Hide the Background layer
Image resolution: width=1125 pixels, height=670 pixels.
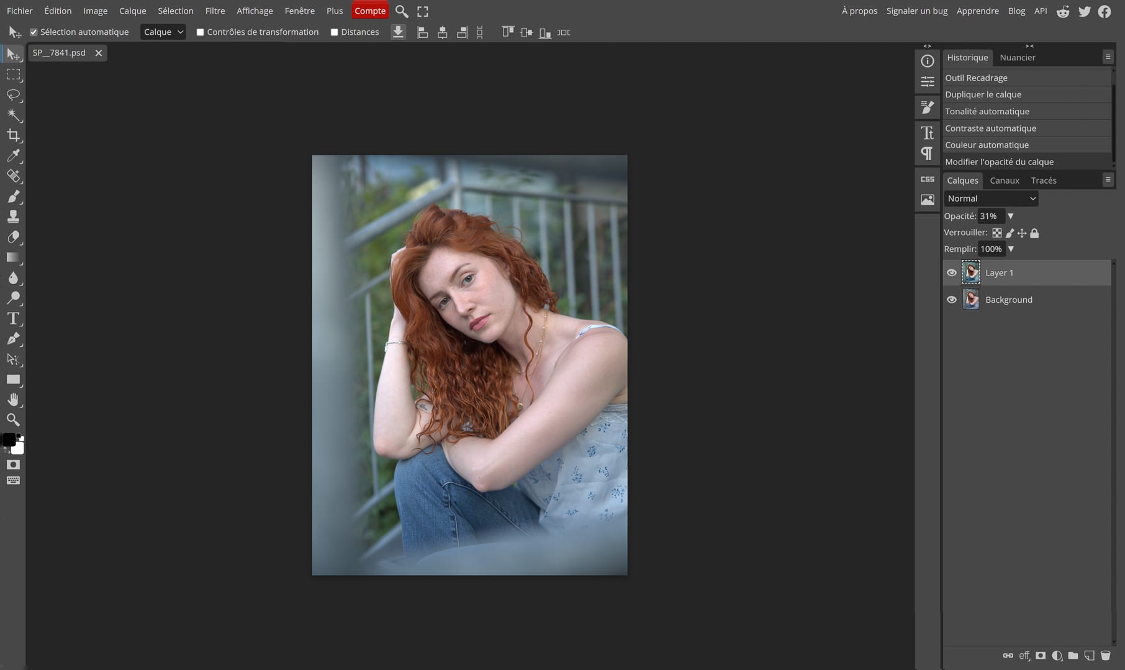point(952,299)
